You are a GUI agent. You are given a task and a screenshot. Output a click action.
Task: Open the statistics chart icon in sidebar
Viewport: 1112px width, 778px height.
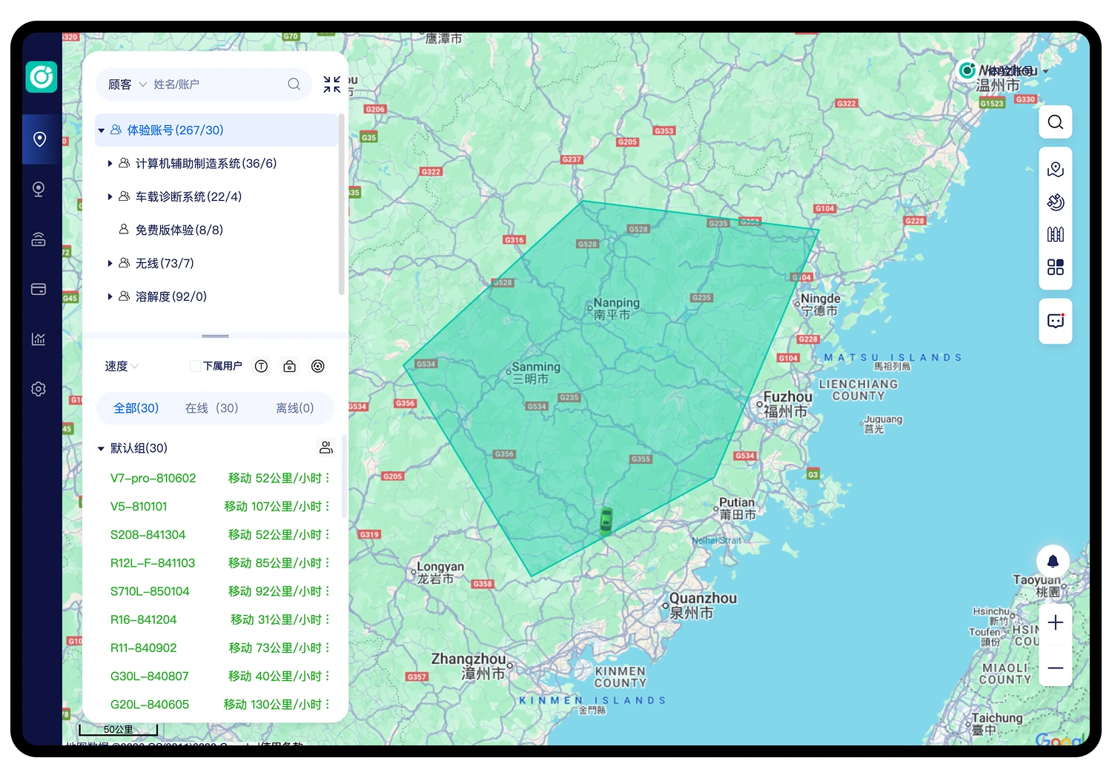[x=39, y=339]
